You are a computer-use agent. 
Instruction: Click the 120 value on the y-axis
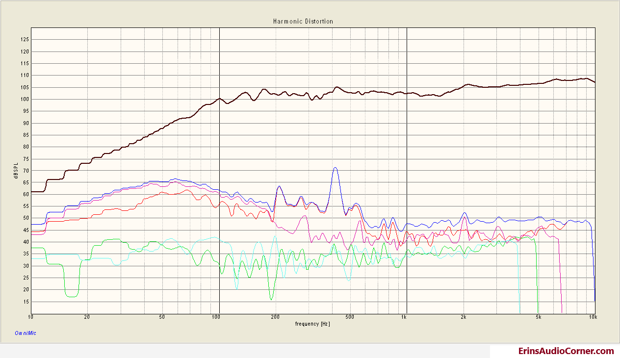click(x=25, y=51)
